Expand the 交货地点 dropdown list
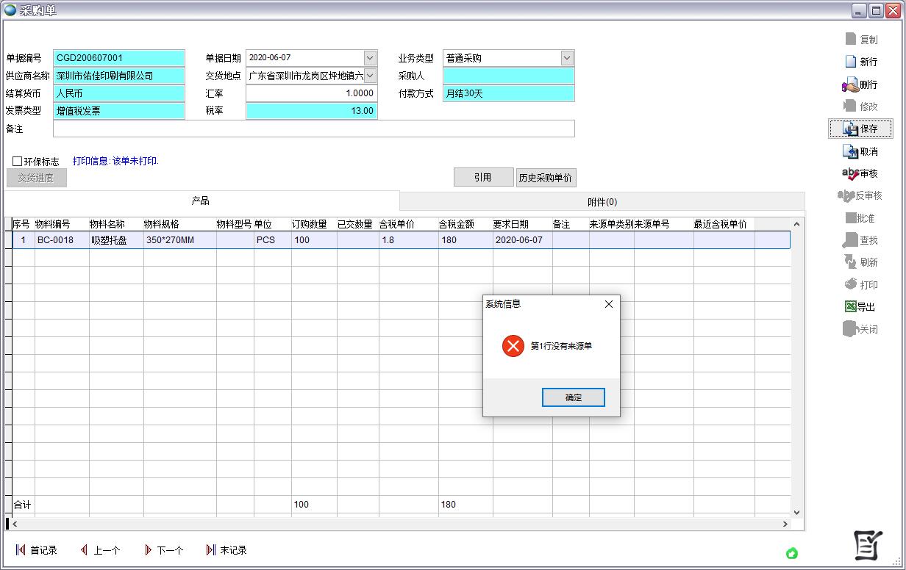The image size is (906, 570). [370, 76]
